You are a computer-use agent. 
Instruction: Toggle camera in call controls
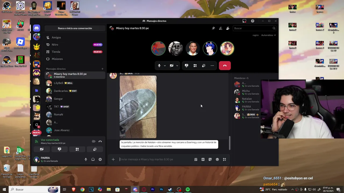pos(171,65)
